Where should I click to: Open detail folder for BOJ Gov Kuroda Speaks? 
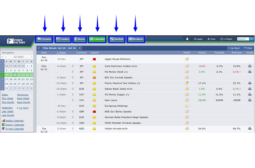pyautogui.click(x=187, y=78)
